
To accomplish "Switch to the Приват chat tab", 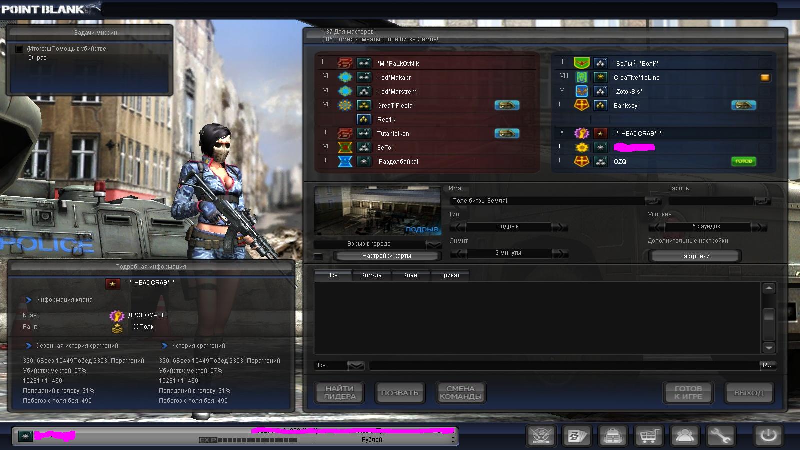I will [449, 275].
